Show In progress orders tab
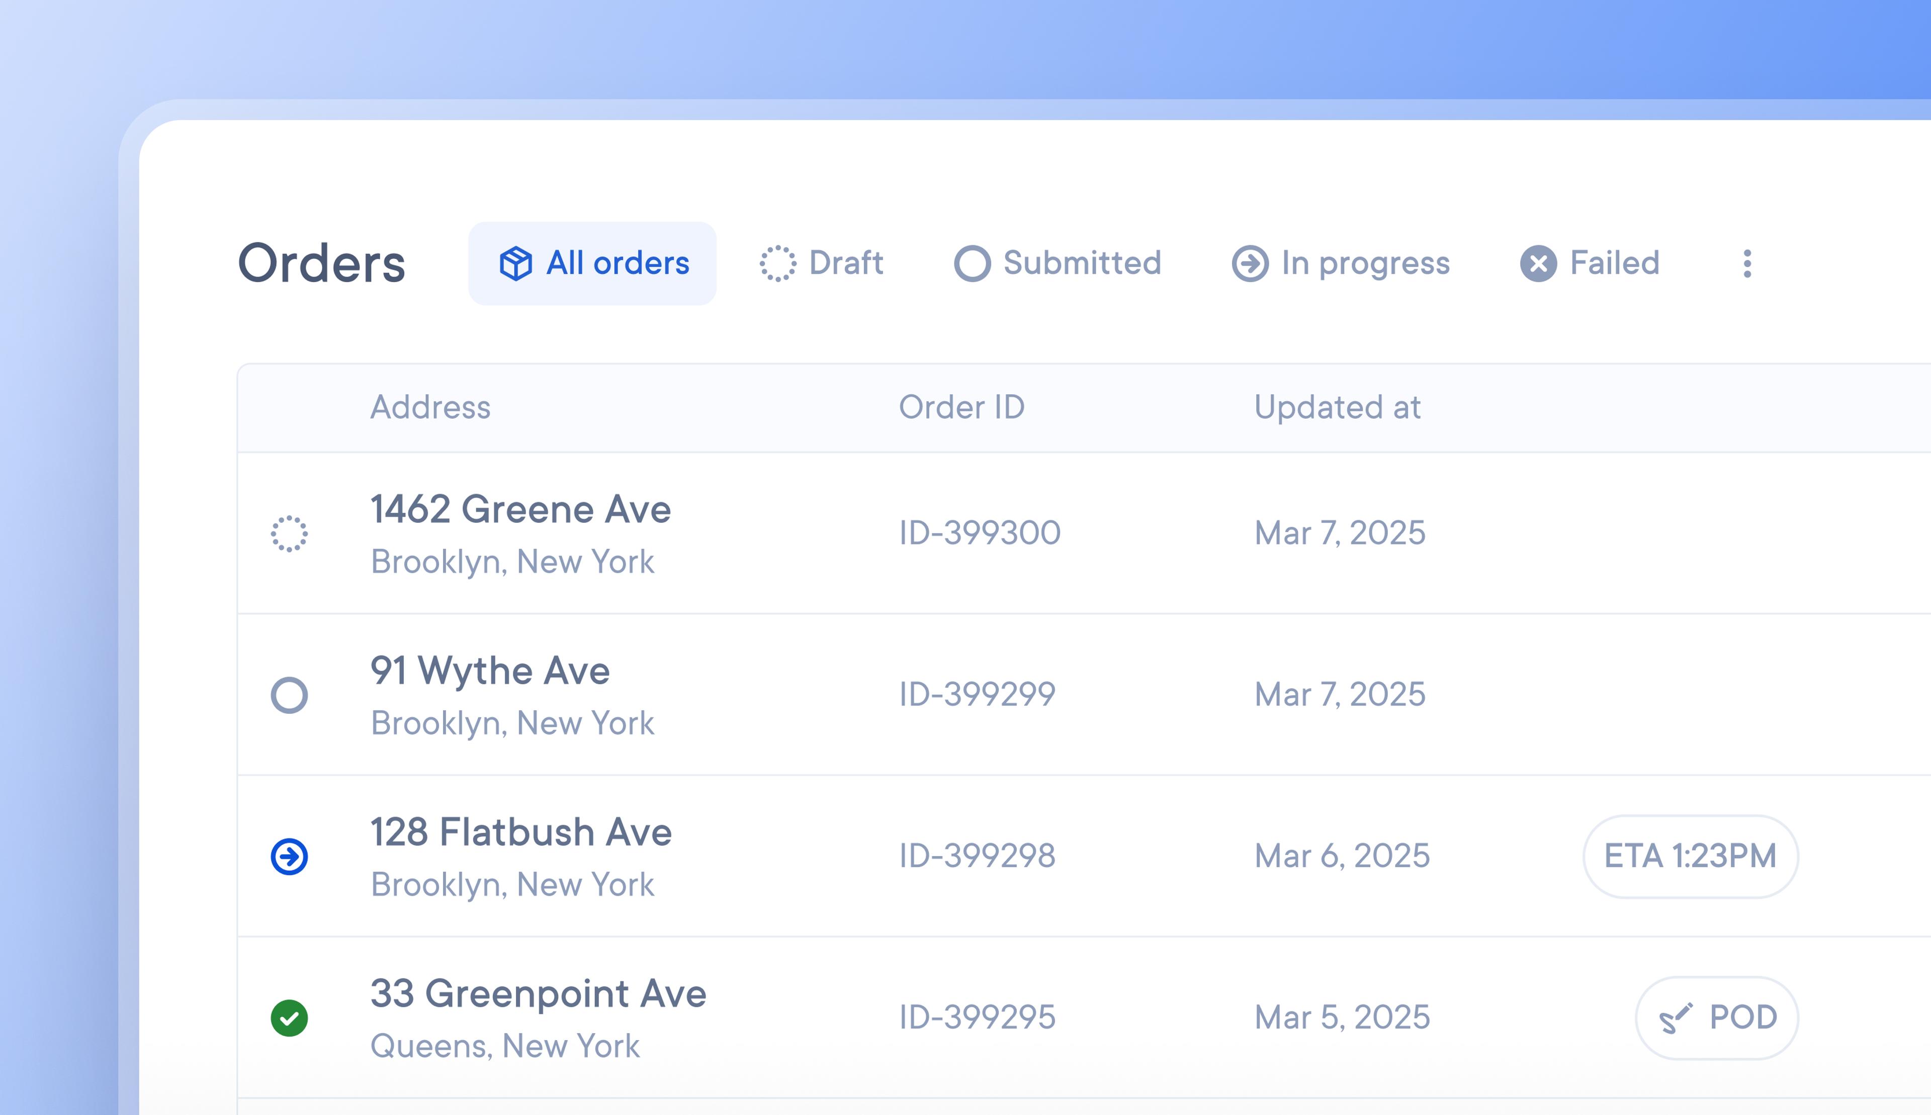The width and height of the screenshot is (1931, 1115). (x=1341, y=263)
